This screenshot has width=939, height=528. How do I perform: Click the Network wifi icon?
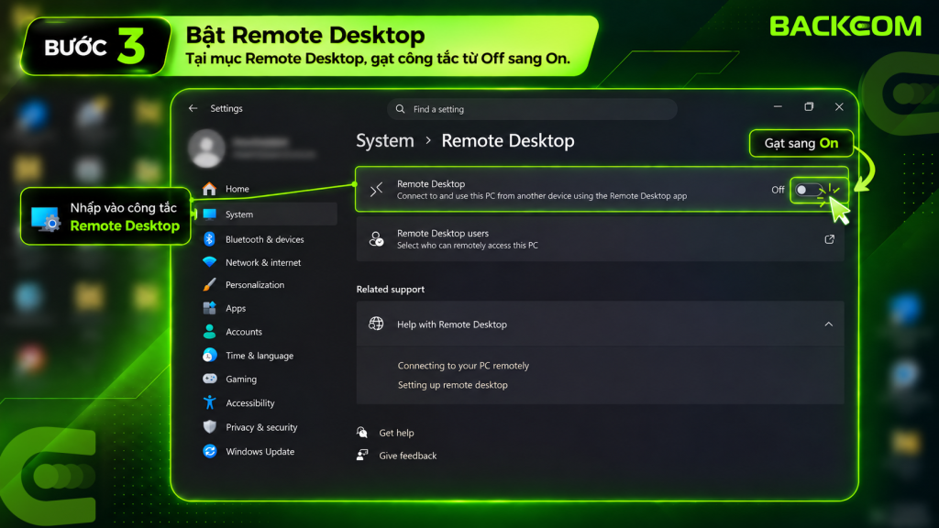click(209, 262)
